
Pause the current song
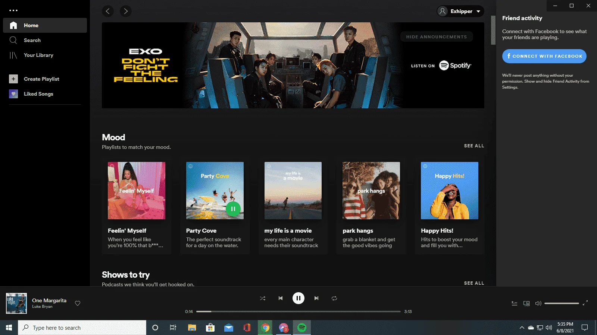298,298
